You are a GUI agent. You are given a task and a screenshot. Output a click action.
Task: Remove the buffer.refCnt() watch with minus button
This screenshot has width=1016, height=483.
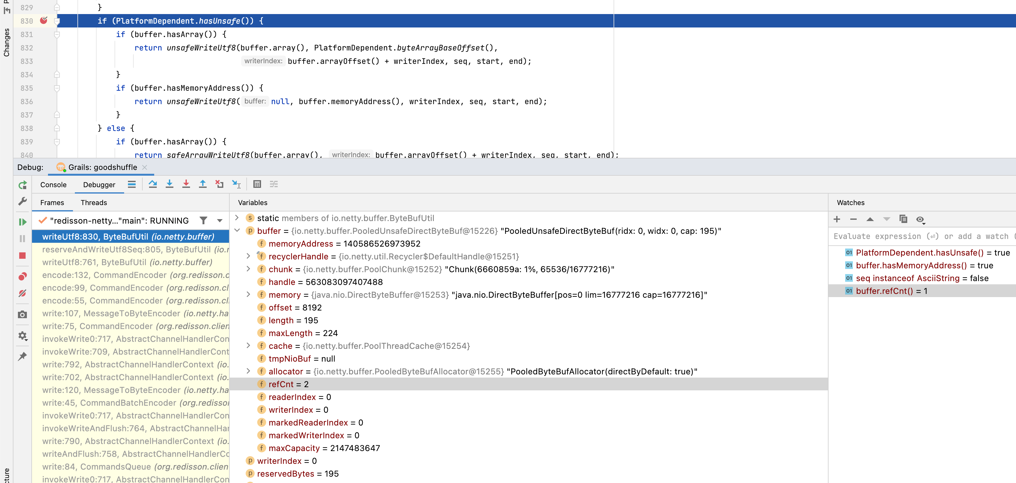[853, 219]
